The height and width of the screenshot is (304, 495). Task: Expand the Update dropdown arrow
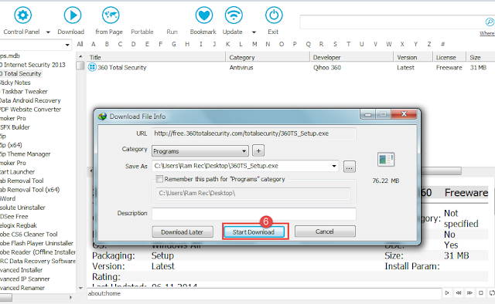point(254,32)
